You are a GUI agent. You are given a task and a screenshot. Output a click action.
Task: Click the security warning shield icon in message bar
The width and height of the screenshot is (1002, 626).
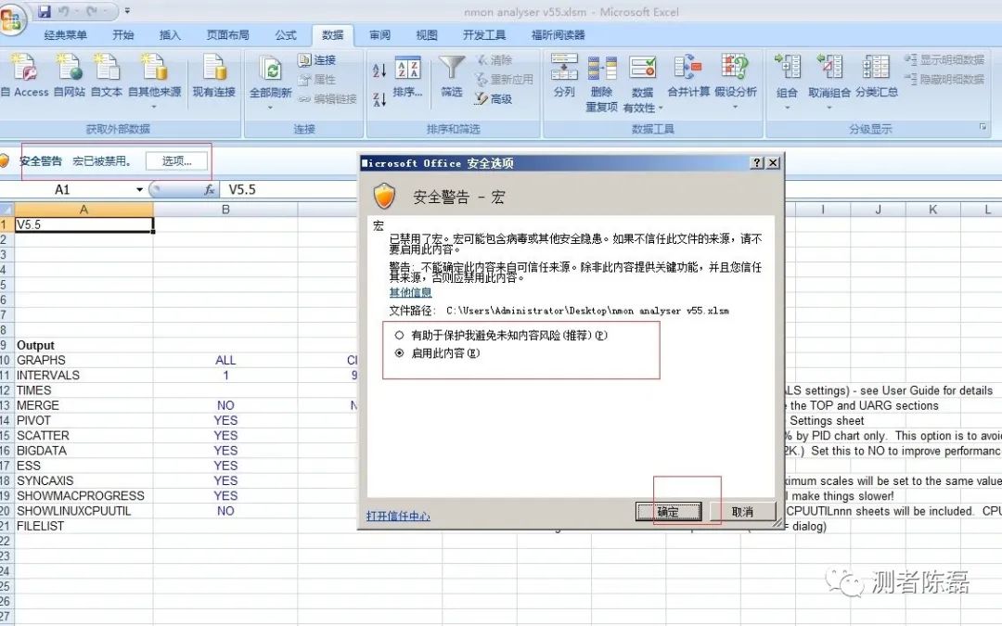(x=4, y=160)
